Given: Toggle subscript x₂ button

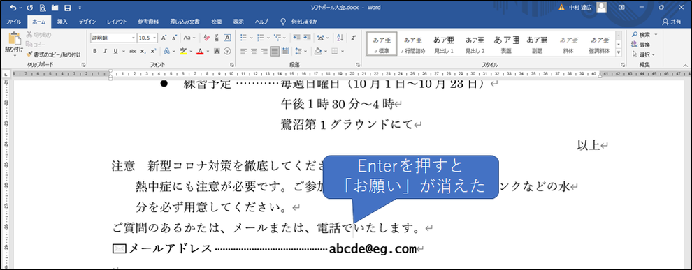Looking at the screenshot, I should (143, 51).
